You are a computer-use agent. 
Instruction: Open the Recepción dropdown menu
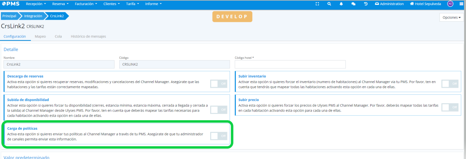pyautogui.click(x=36, y=4)
